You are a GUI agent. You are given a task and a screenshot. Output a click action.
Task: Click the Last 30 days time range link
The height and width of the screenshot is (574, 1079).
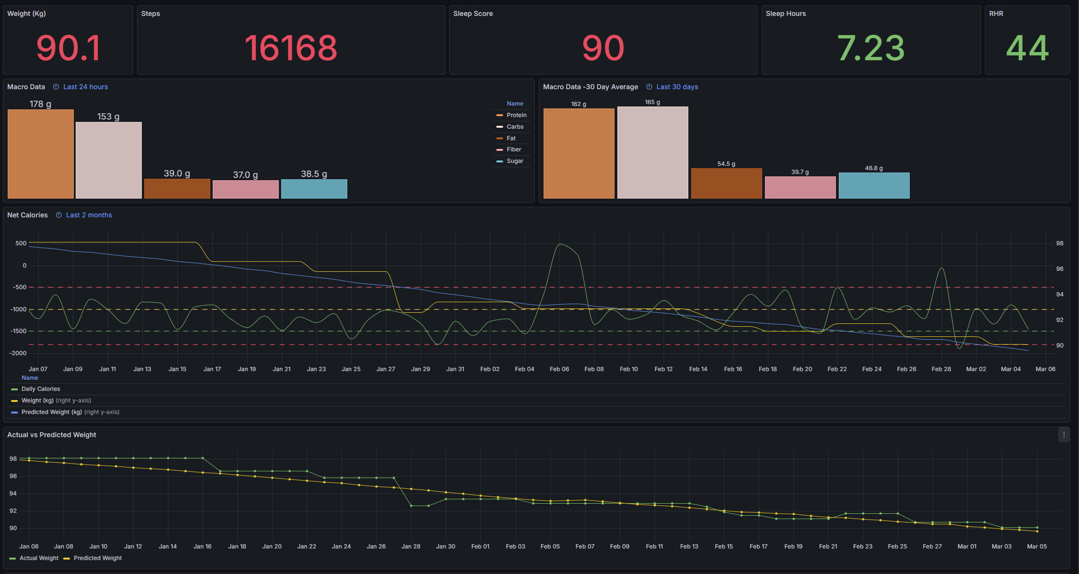pyautogui.click(x=677, y=87)
